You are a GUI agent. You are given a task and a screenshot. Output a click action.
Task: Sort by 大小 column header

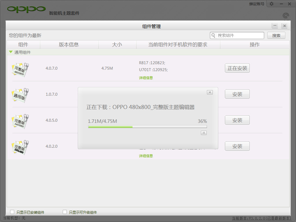117,45
